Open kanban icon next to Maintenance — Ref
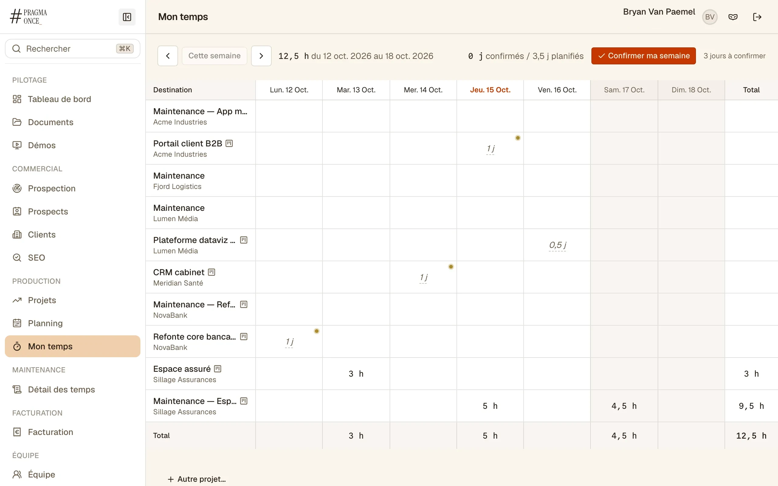The image size is (778, 486). pyautogui.click(x=244, y=304)
